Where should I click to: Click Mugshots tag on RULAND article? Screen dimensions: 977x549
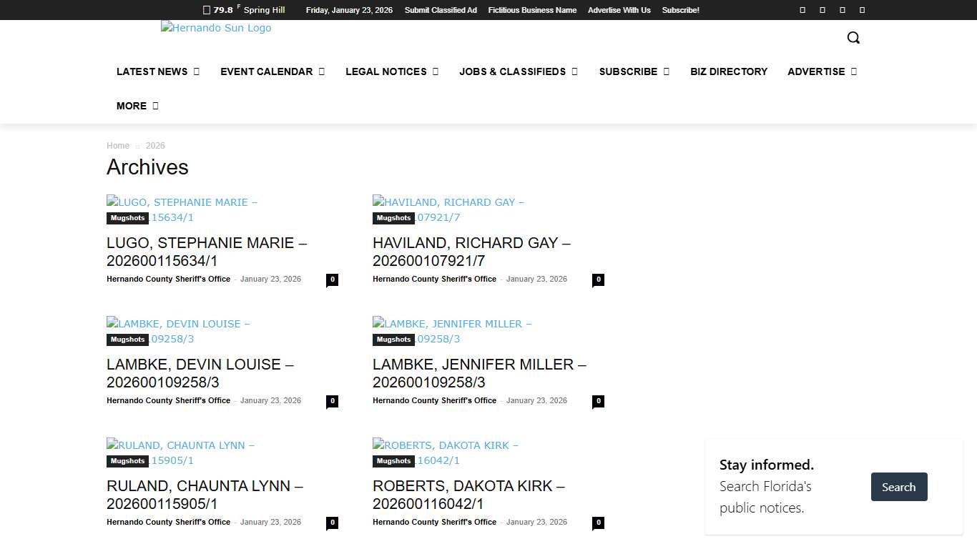(x=127, y=461)
